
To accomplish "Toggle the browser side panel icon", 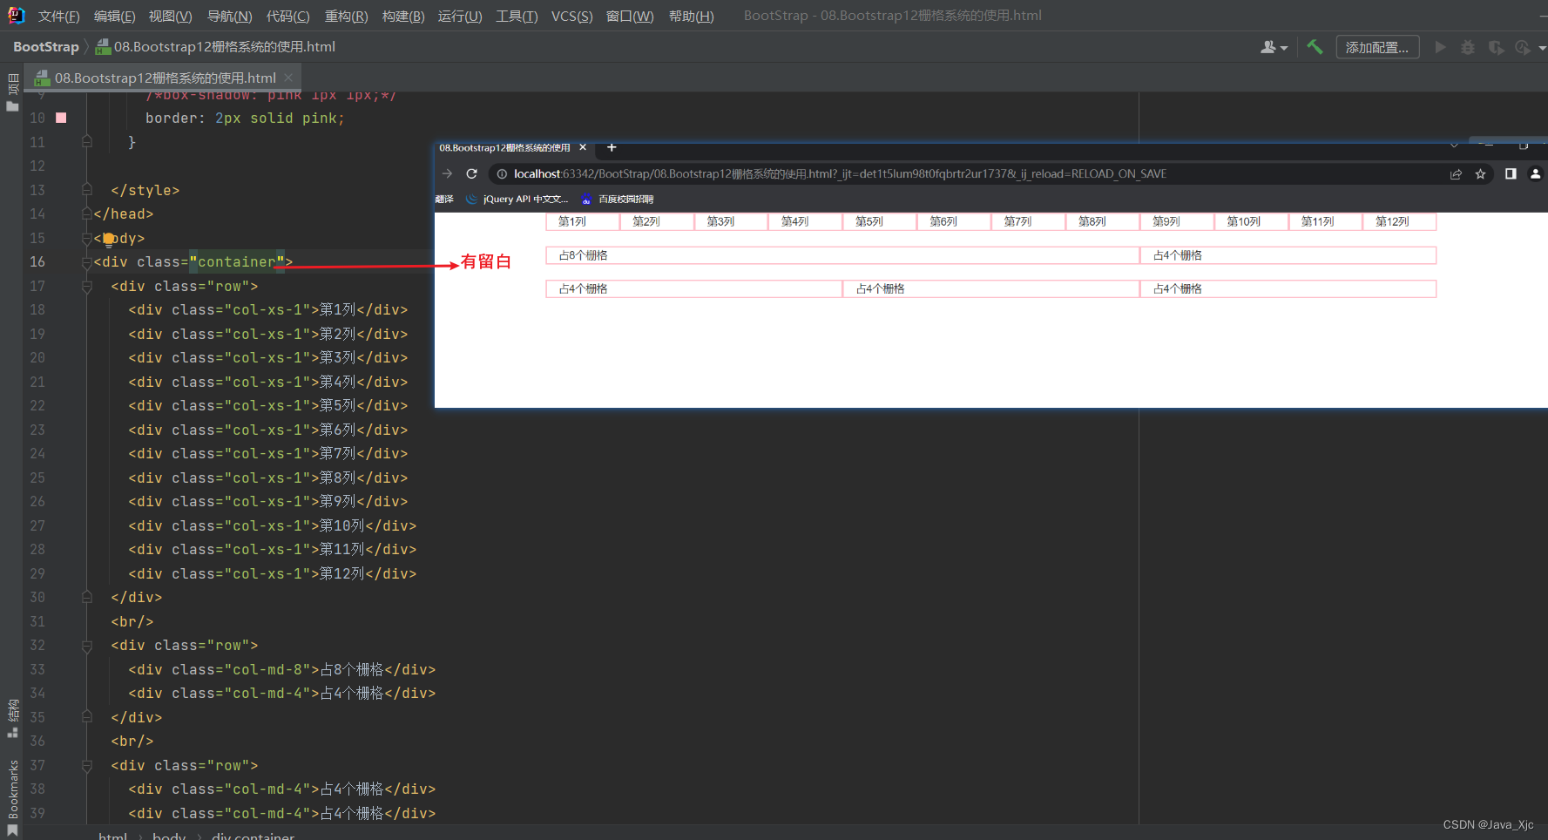I will [x=1511, y=173].
